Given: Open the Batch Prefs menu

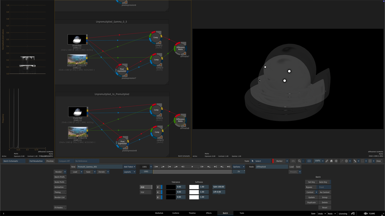Looking at the screenshot, I should point(60,177).
